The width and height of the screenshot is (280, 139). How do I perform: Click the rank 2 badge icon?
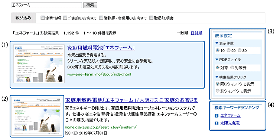coord(217,123)
